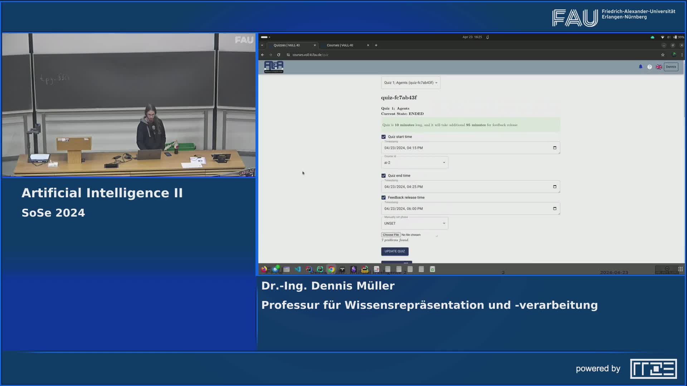Image resolution: width=687 pixels, height=386 pixels.
Task: Click the help question mark icon
Action: coord(649,67)
